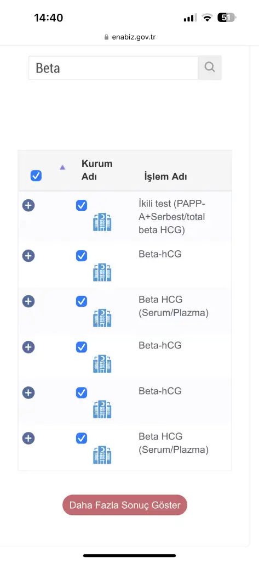Click hospital icon in first Beta-hCG row
The height and width of the screenshot is (562, 259).
(102, 272)
